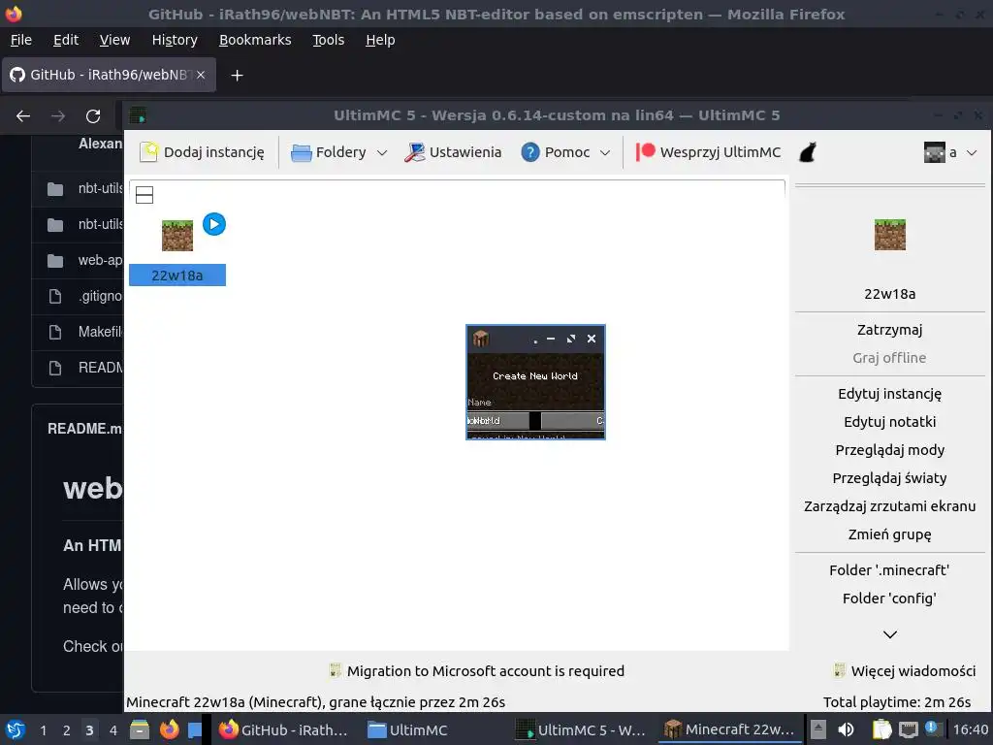This screenshot has width=993, height=745.
Task: Open Makefile in GitHub file list
Action: click(x=100, y=332)
